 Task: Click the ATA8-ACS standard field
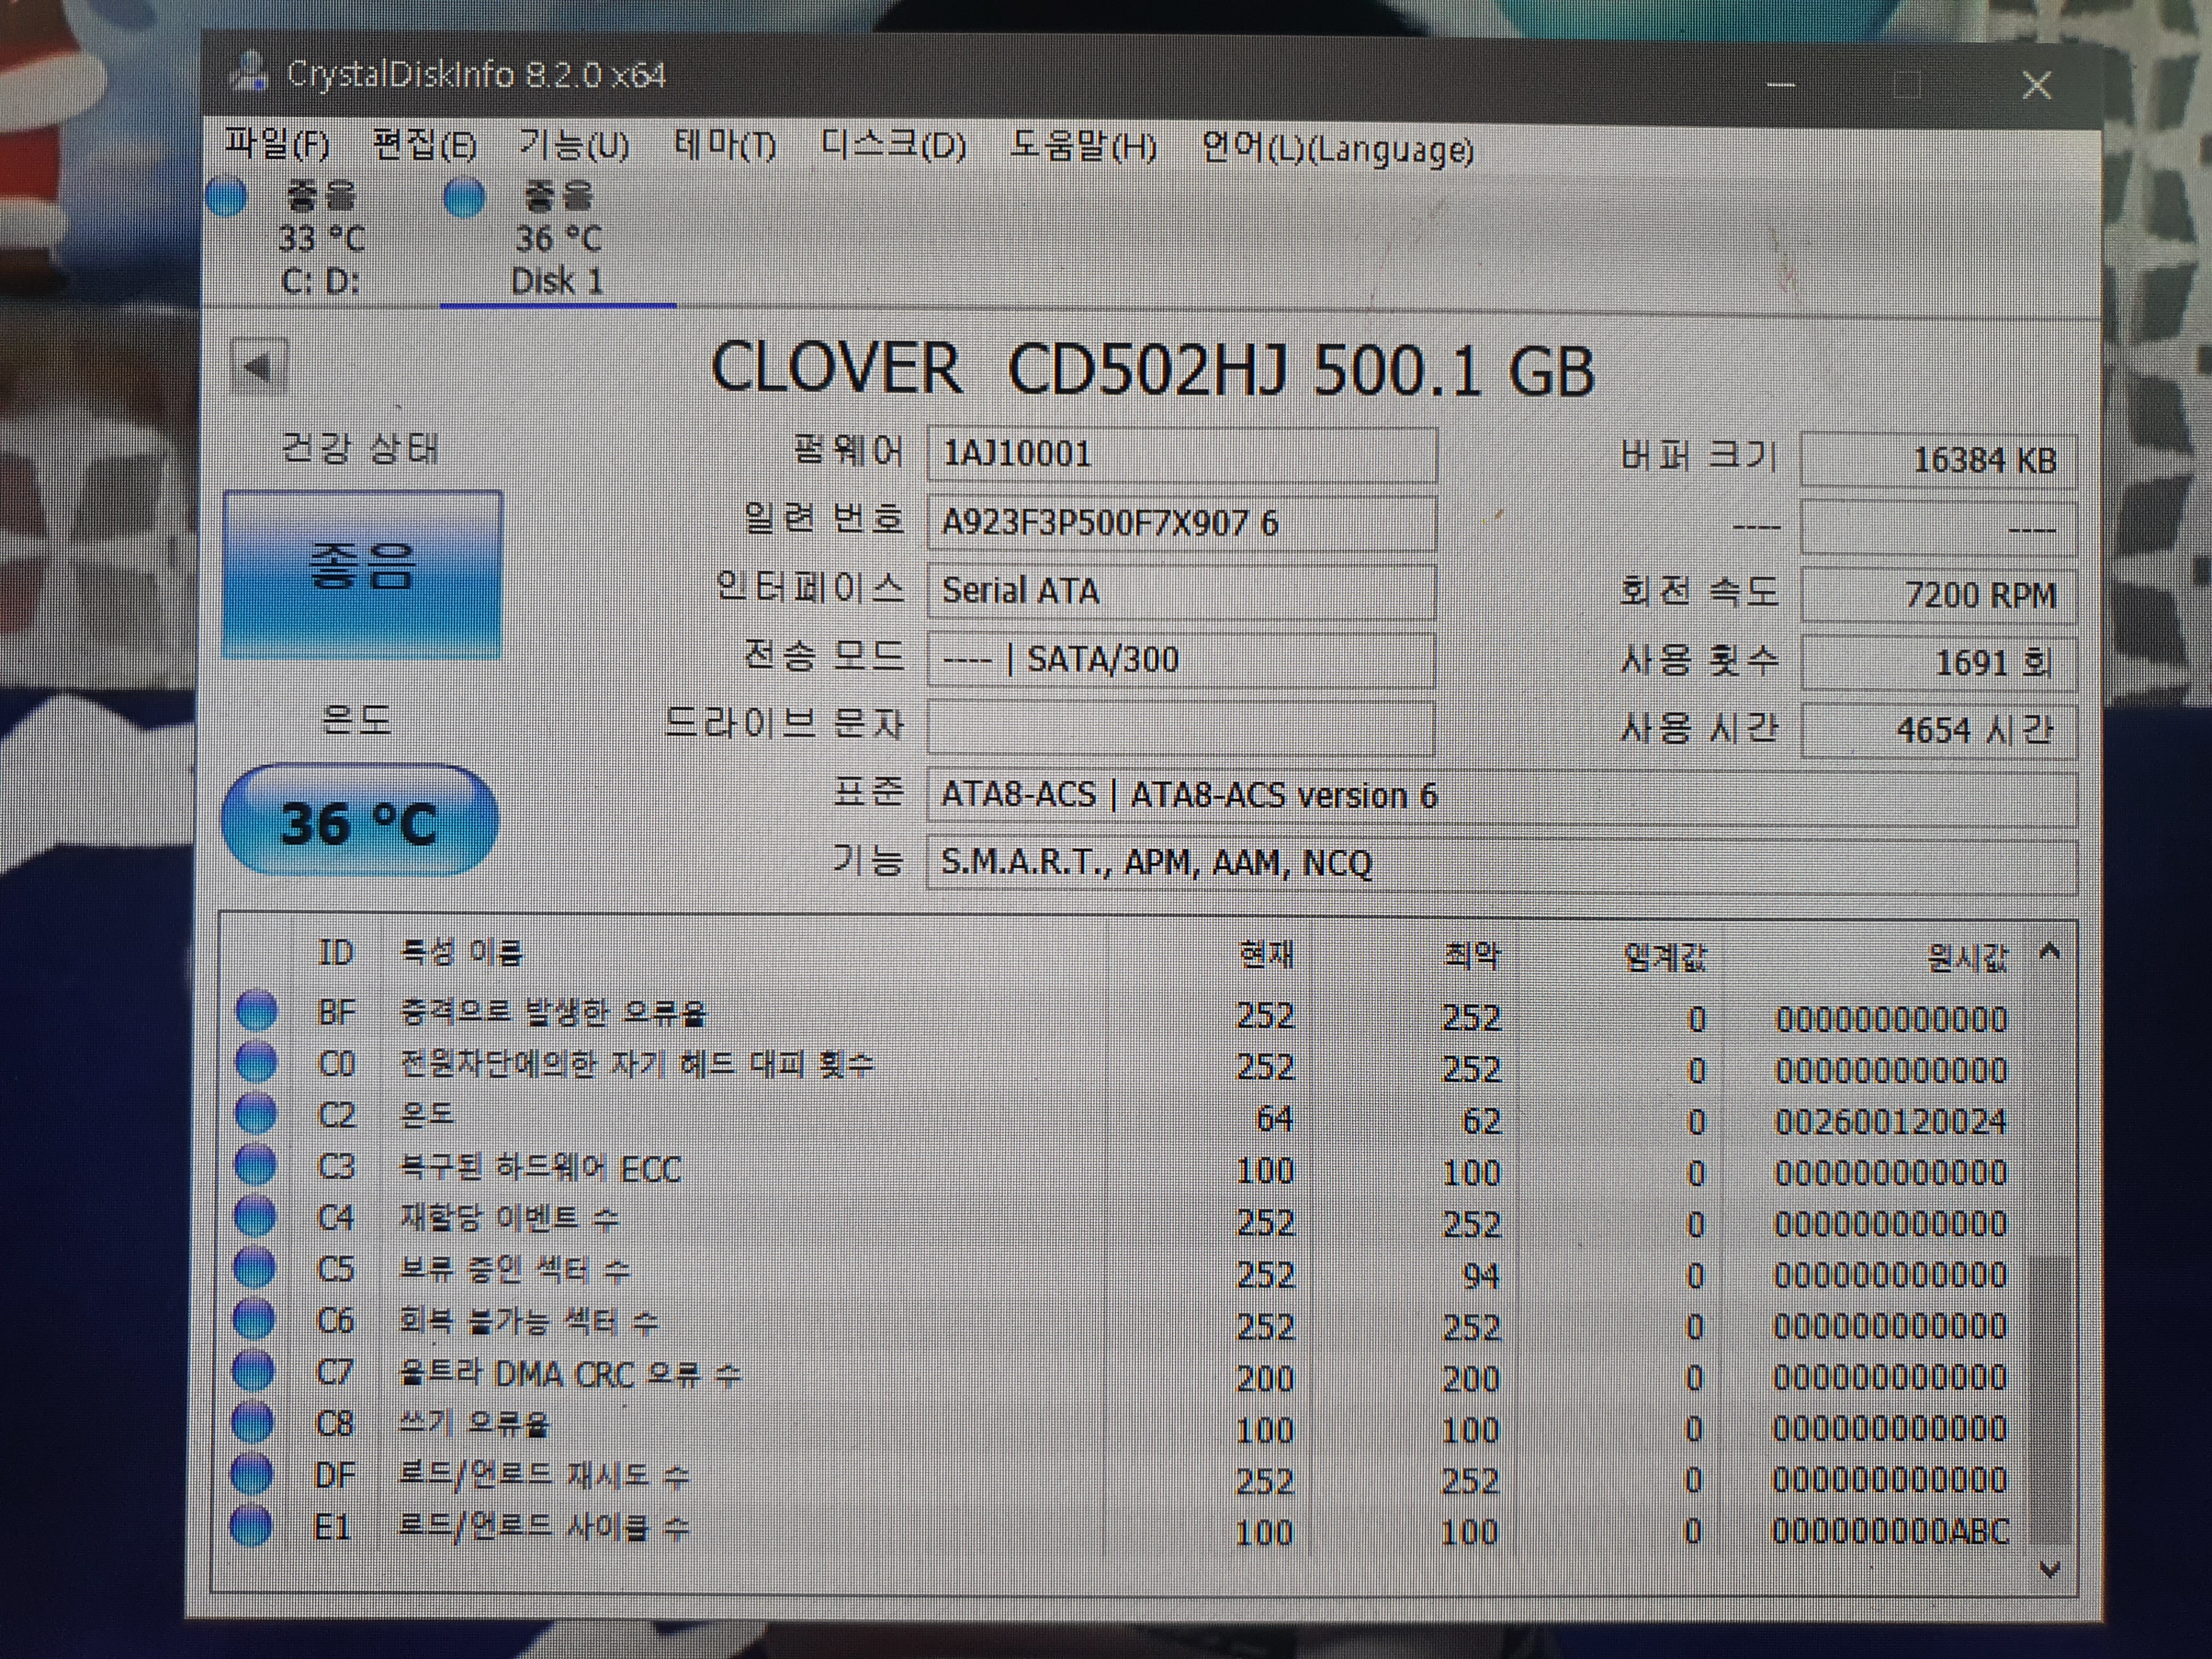click(x=1502, y=796)
